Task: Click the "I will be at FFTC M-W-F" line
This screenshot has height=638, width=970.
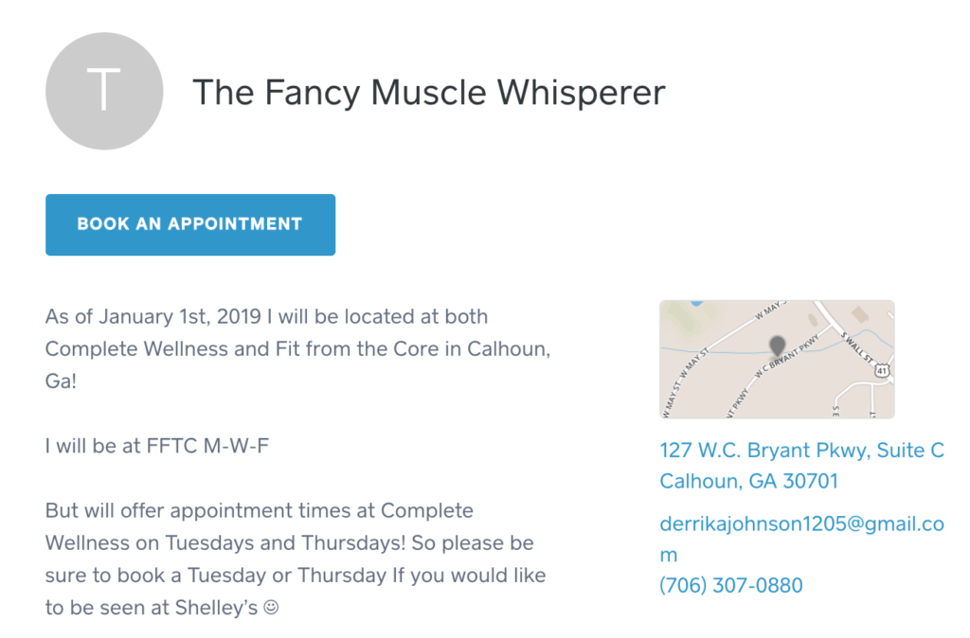Action: (x=157, y=446)
